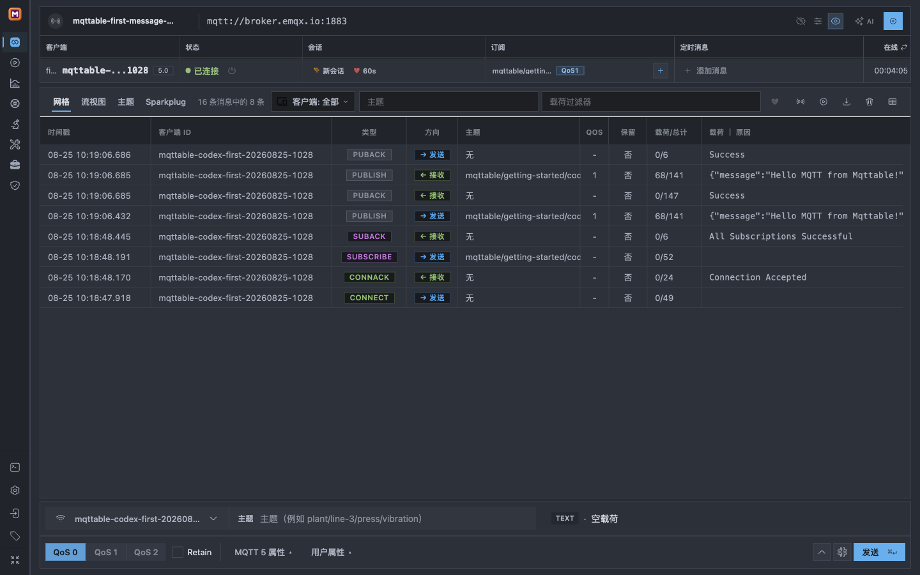The height and width of the screenshot is (575, 920).
Task: Select QoS 2 option
Action: click(x=146, y=552)
